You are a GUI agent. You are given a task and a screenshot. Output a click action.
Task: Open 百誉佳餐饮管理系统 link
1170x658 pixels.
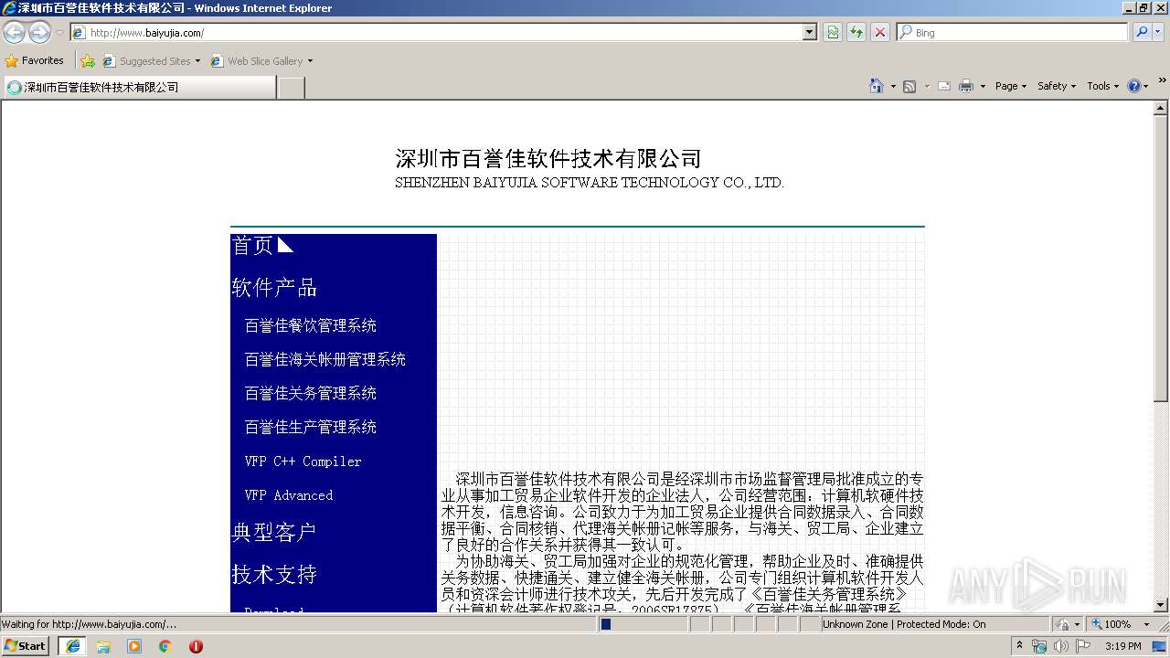(x=311, y=325)
